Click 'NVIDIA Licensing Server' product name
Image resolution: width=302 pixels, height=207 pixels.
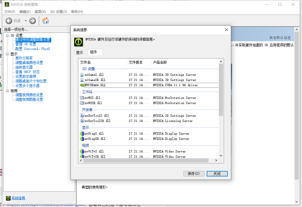[173, 121]
